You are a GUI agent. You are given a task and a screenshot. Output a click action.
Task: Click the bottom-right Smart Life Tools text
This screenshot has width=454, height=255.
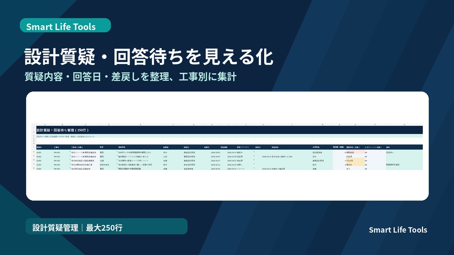coord(398,230)
